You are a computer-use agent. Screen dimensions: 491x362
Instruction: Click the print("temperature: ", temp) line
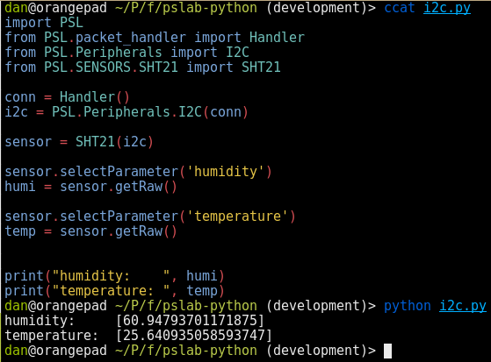(x=114, y=291)
